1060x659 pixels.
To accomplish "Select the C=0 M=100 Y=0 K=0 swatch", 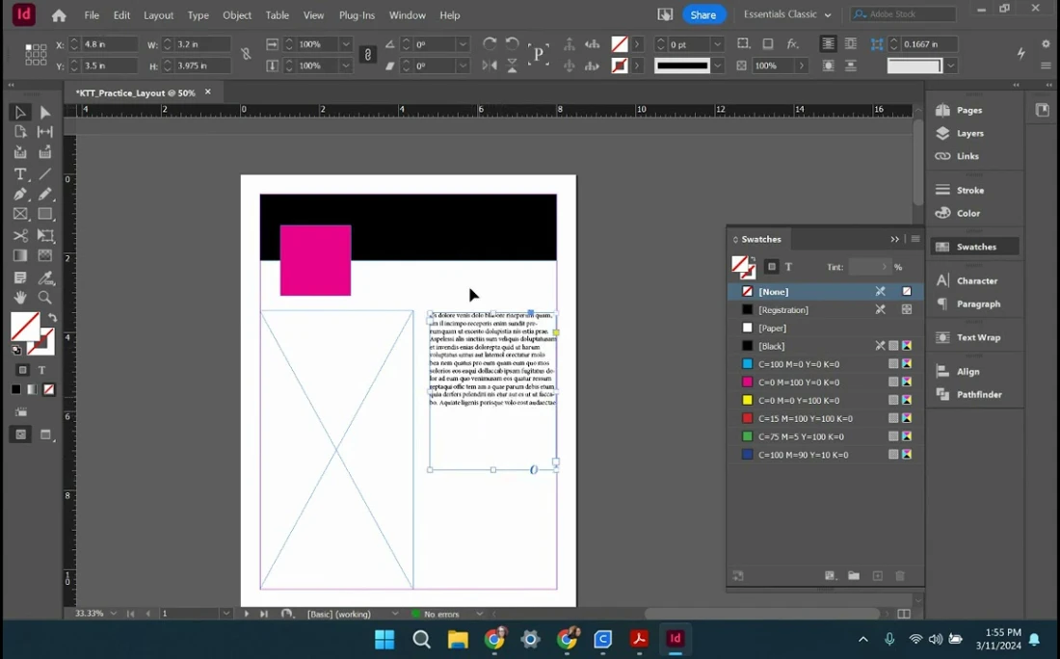I will tap(799, 382).
